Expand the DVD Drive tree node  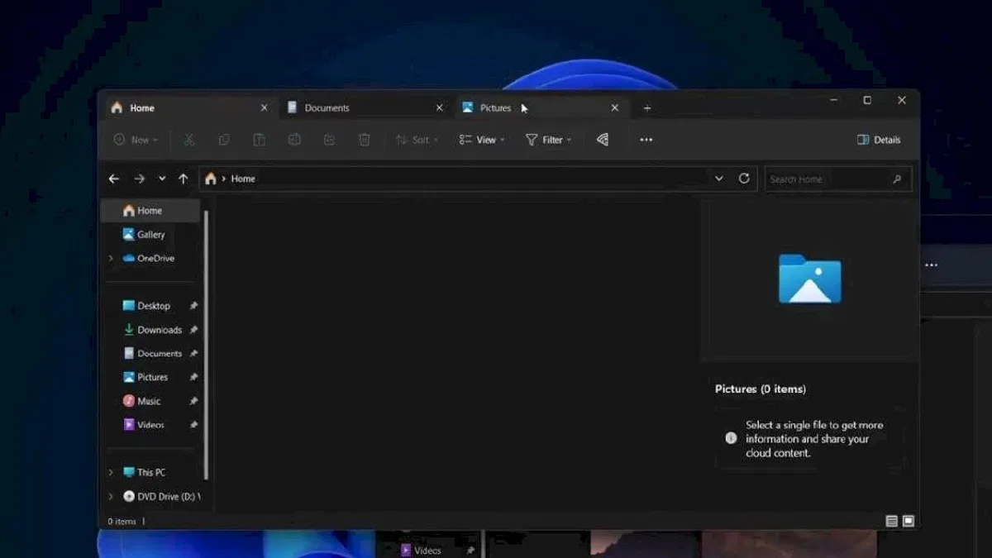click(x=111, y=496)
